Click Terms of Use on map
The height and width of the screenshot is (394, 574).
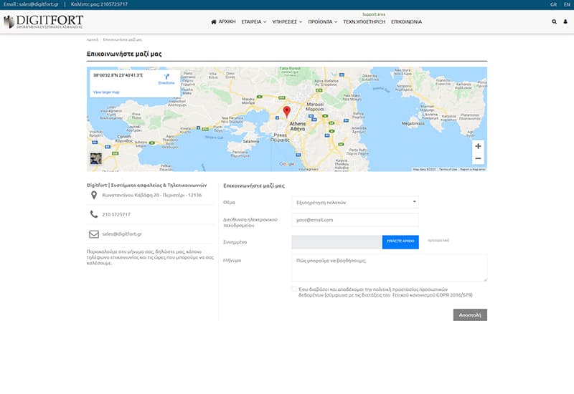(448, 170)
